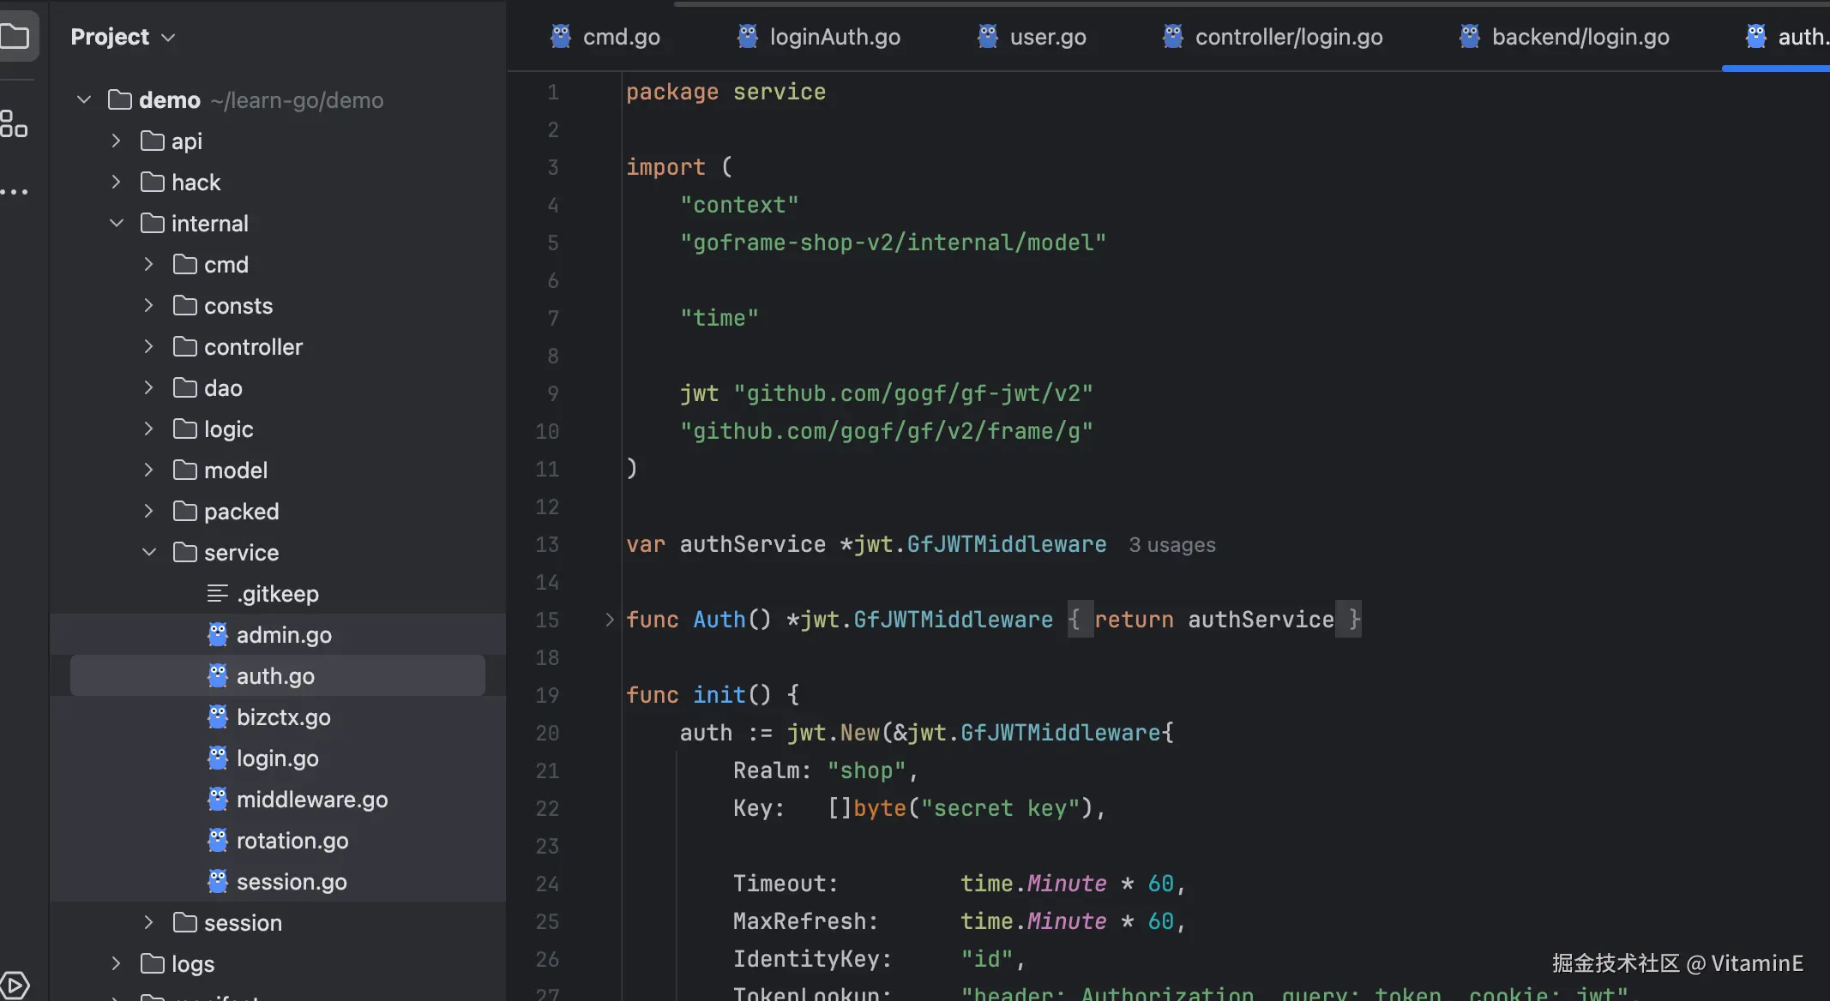Switch to the loginAuth.go tab
The image size is (1830, 1001).
click(x=834, y=37)
